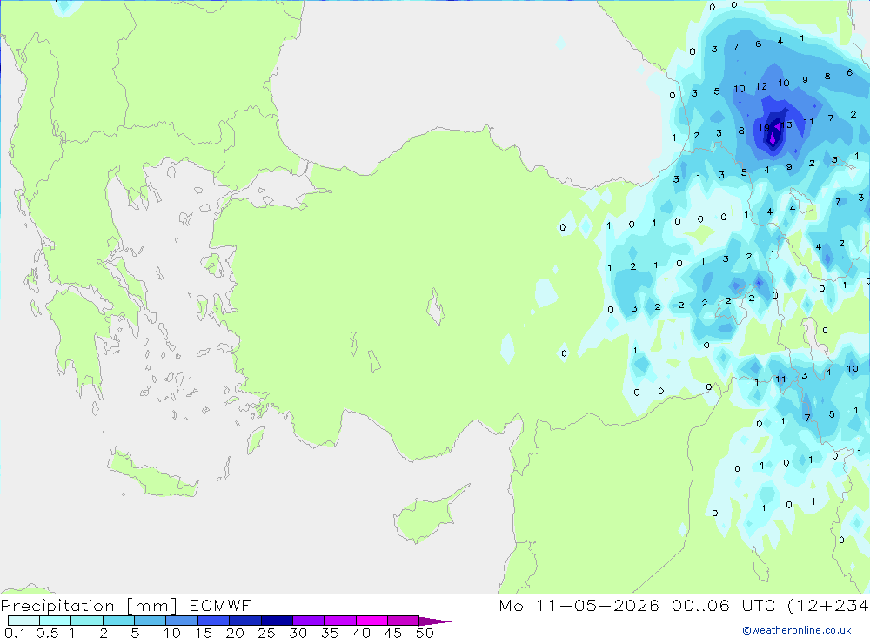Click the date '11-05-2026'

[x=598, y=605]
